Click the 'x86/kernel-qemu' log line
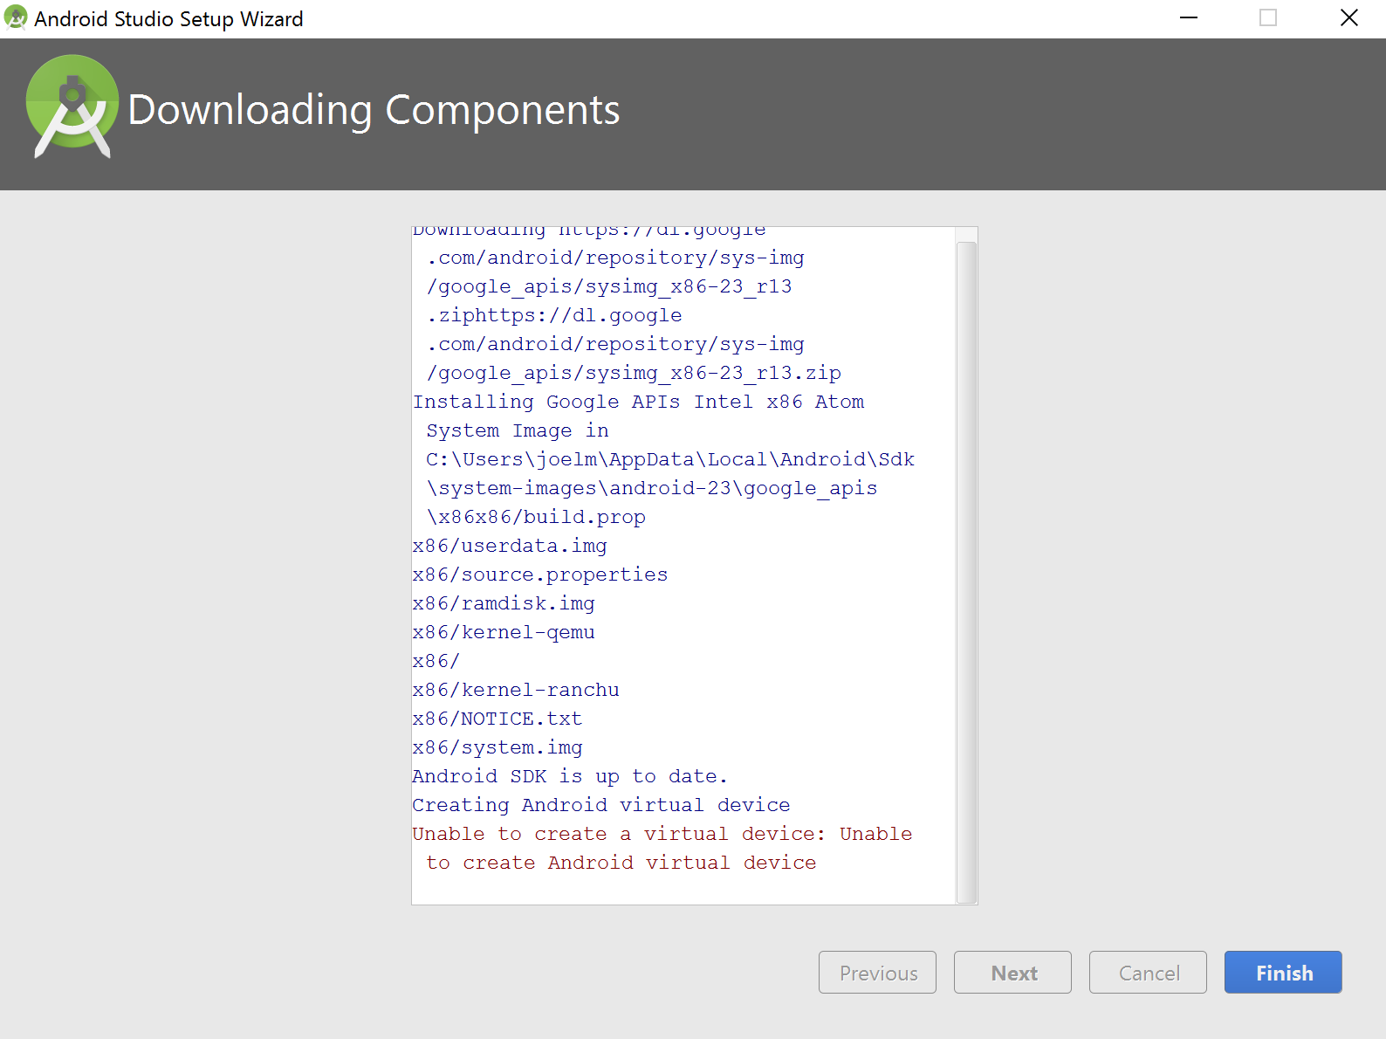1386x1039 pixels. [x=504, y=632]
